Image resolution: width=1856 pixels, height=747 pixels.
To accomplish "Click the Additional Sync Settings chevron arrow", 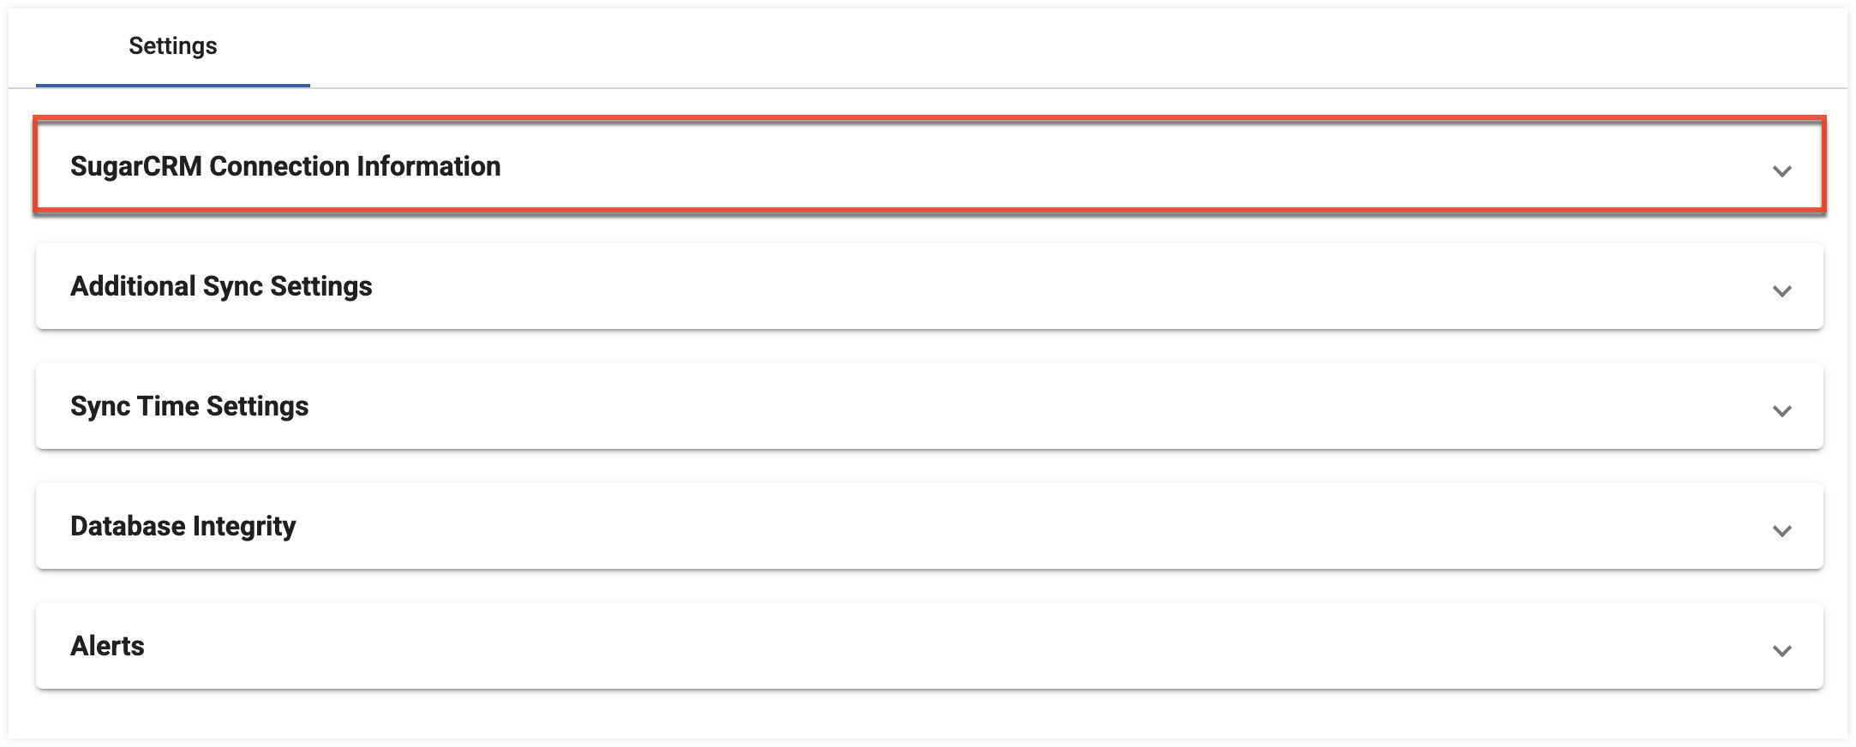I will (1782, 290).
